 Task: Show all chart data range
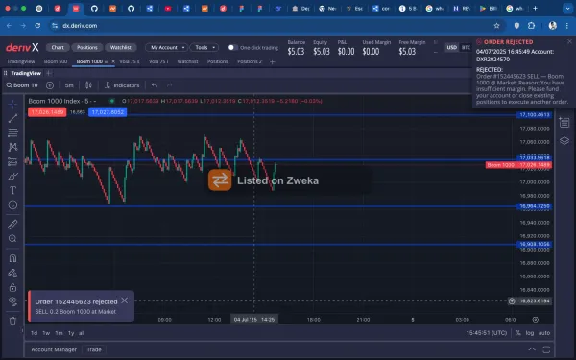[x=82, y=333]
